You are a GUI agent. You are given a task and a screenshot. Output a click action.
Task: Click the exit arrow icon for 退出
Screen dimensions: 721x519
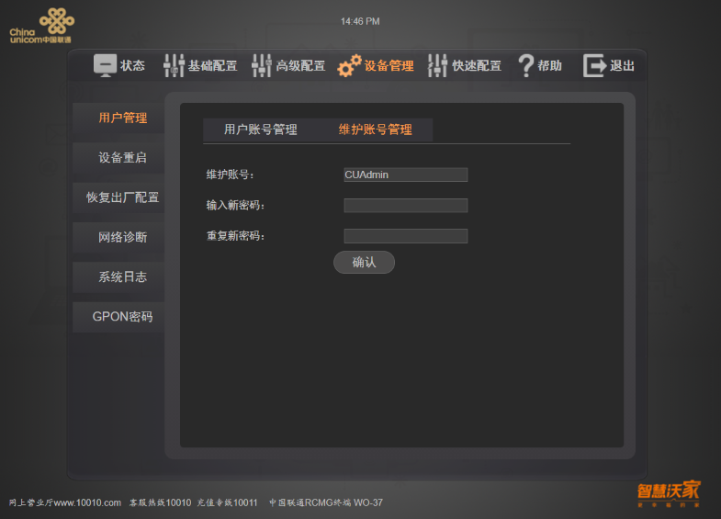tap(595, 65)
